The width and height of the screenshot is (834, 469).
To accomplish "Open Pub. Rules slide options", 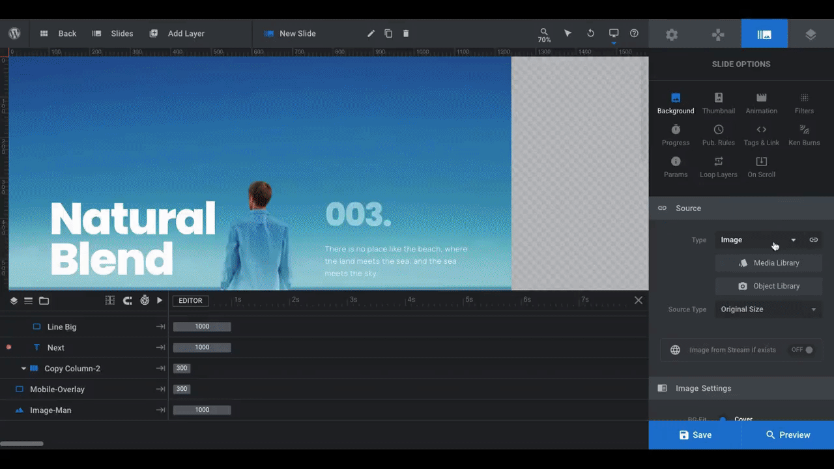I will (719, 135).
